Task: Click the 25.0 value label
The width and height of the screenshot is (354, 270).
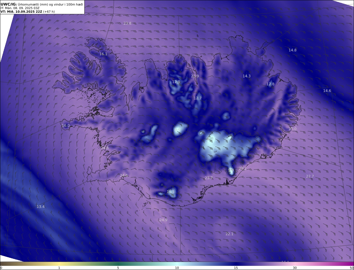Action: (x=292, y=129)
